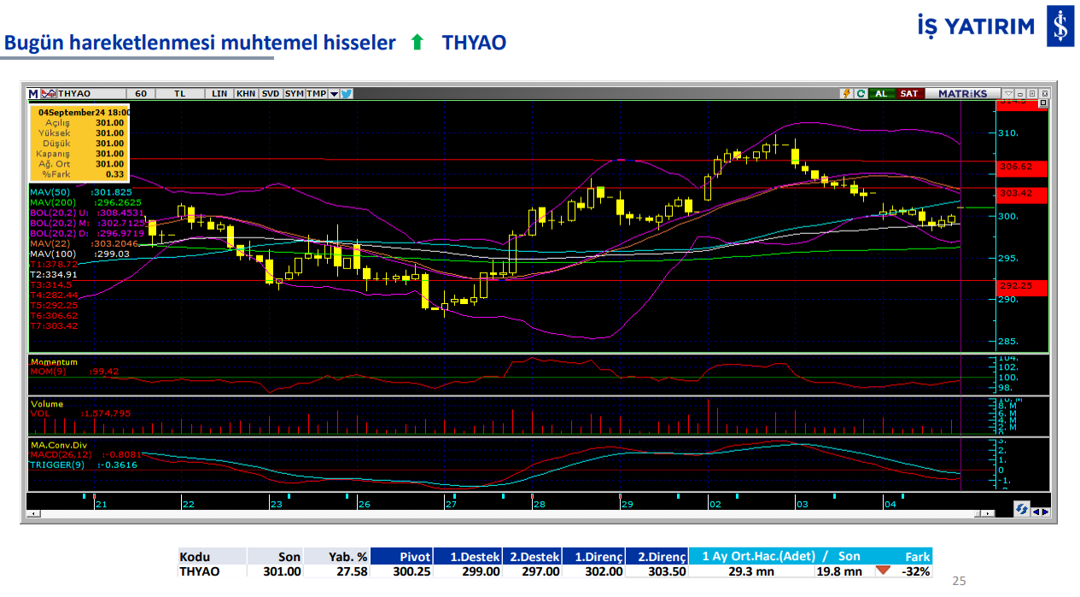Toggle the SVD option in toolbar
Image resolution: width=1080 pixels, height=597 pixels.
pyautogui.click(x=271, y=93)
